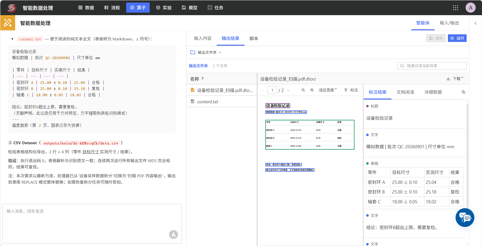The width and height of the screenshot is (482, 246).
Task: Click the 设备检验记录 title annotation box in preview
Action: 278,106
